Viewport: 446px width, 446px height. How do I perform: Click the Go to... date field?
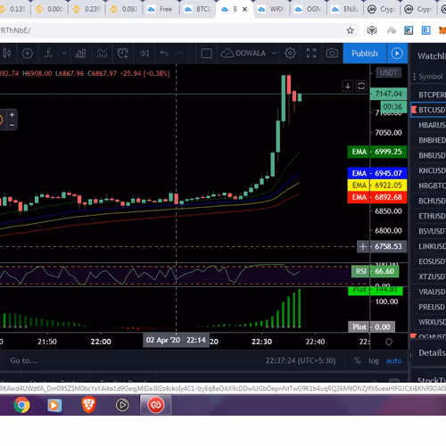tap(24, 360)
